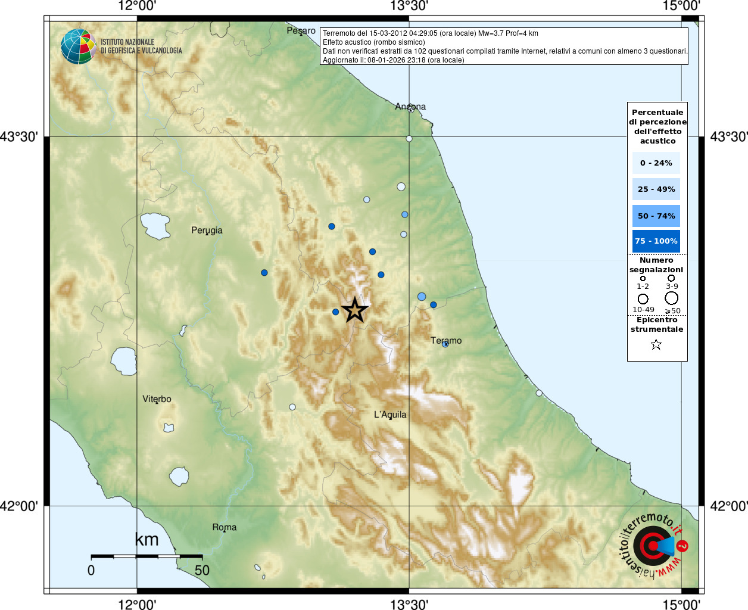Click Lake Trasimeno near Perugia
The height and width of the screenshot is (610, 748).
155,226
